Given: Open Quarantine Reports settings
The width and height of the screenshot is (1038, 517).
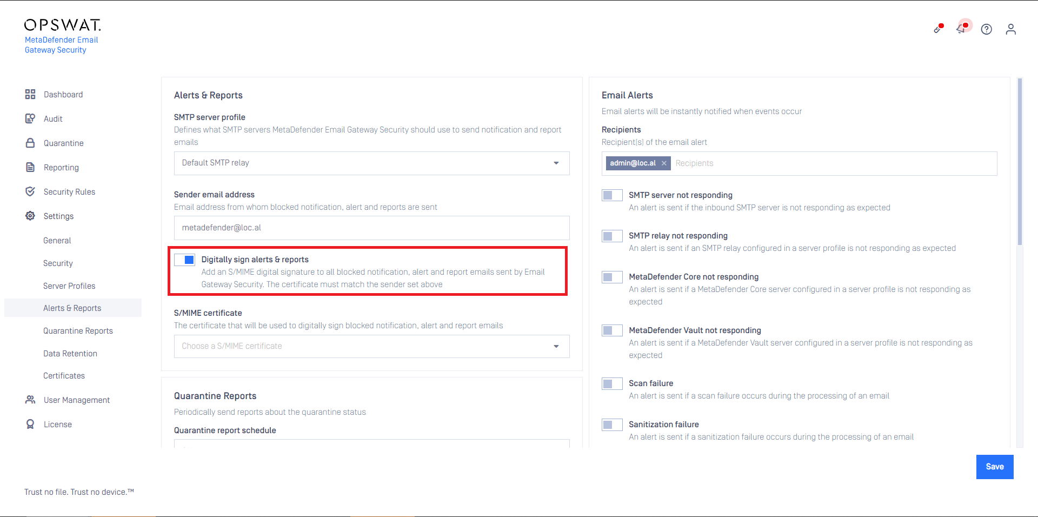Looking at the screenshot, I should (78, 331).
